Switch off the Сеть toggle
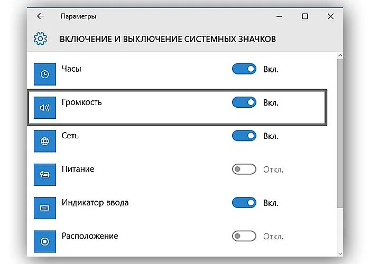Viewport: 370px width, 264px height. 244,136
